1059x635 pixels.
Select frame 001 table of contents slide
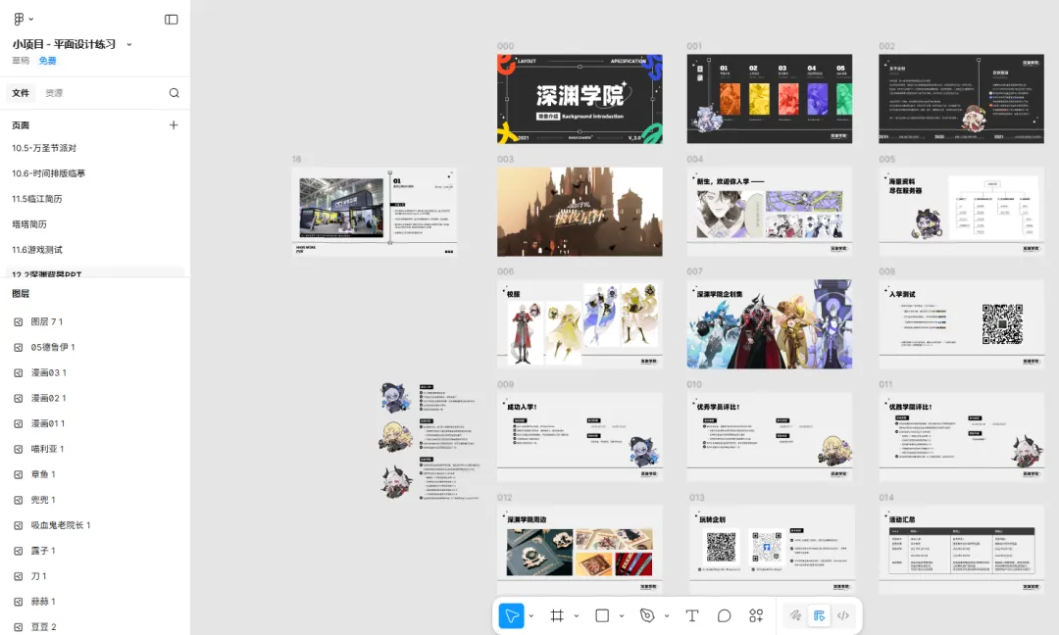(770, 99)
